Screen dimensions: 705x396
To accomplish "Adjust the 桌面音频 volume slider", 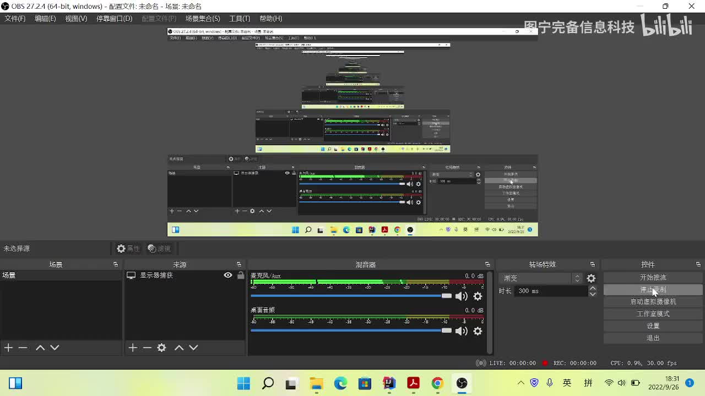I will click(x=351, y=331).
